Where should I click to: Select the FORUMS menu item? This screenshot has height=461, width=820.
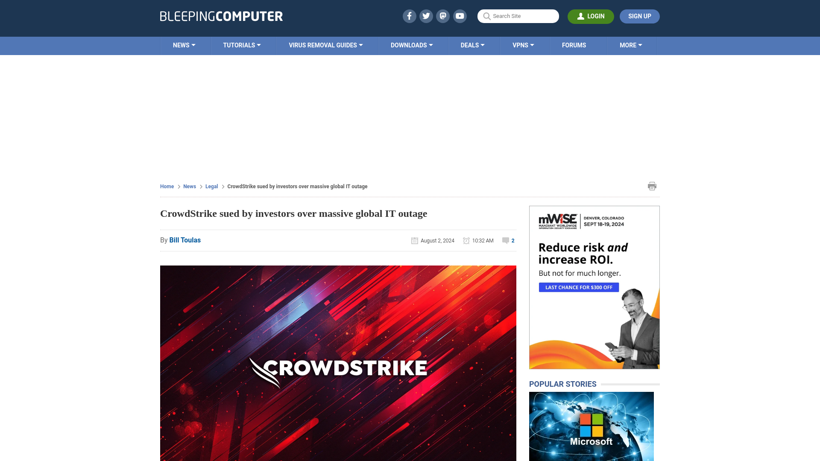(x=574, y=45)
